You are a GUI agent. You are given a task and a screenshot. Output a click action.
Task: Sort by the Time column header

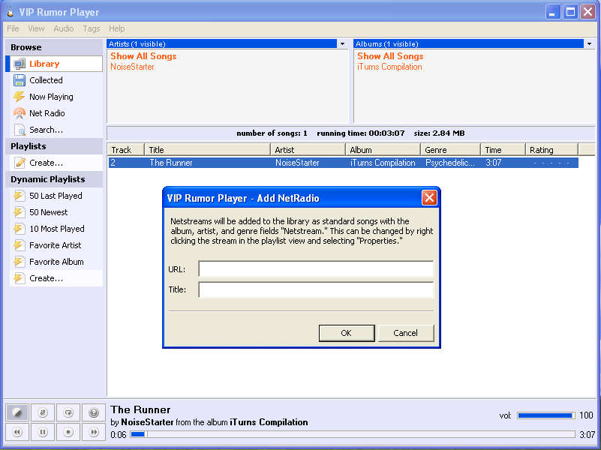(x=503, y=150)
